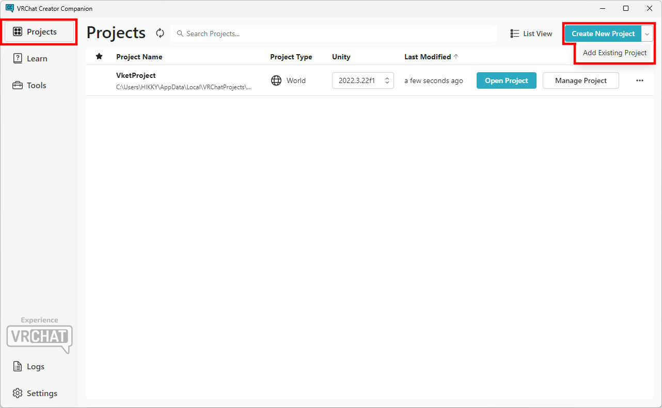Toggle Last Modified sort order
This screenshot has width=662, height=408.
[431, 57]
